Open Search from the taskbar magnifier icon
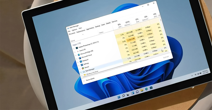Image resolution: width=212 pixels, height=110 pixels. (x=123, y=96)
